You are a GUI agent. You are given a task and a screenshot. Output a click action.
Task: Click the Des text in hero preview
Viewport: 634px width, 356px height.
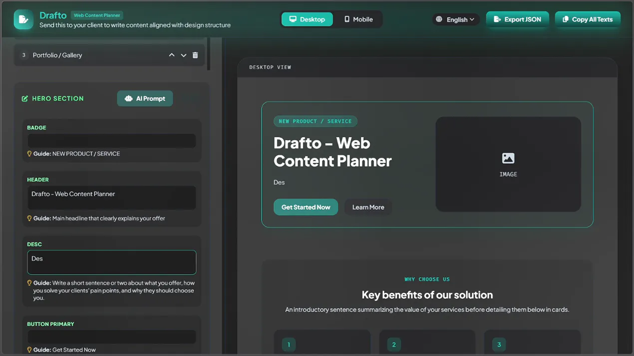279,182
